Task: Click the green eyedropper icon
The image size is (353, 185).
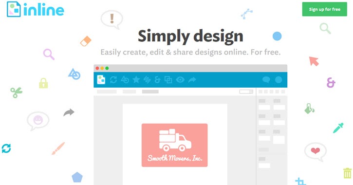Action: [x=338, y=128]
